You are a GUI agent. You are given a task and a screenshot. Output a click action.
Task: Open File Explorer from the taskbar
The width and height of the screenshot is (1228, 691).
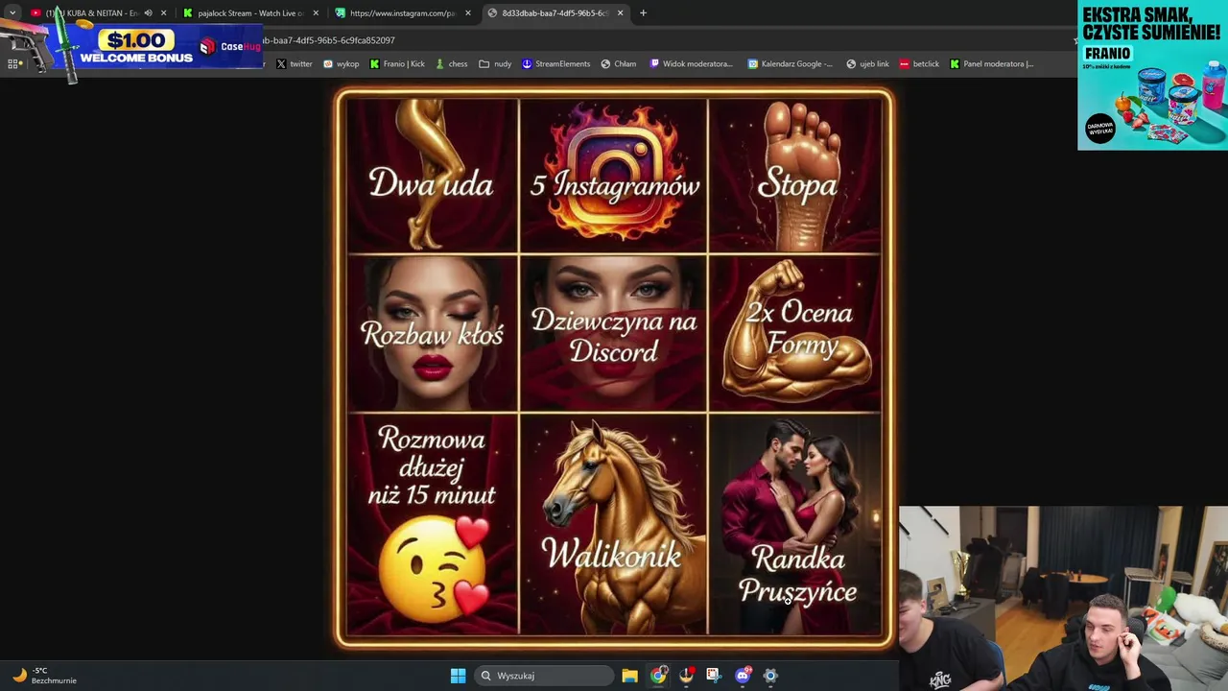(629, 676)
